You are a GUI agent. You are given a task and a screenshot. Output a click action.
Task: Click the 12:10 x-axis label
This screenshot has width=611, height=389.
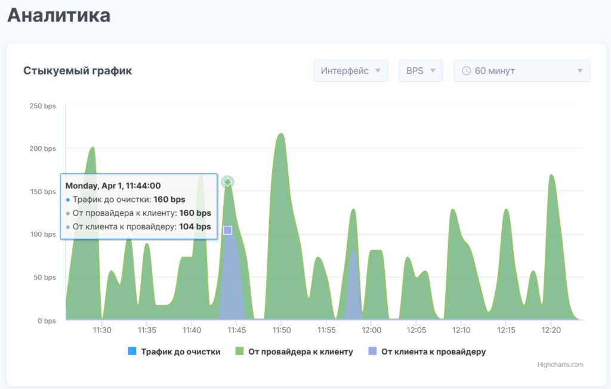click(461, 330)
